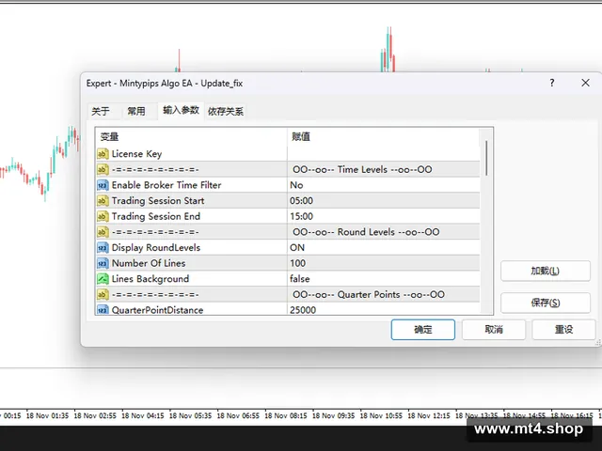Click the integer icon beside QuarterPointDistance
This screenshot has height=451, width=602.
[x=103, y=309]
